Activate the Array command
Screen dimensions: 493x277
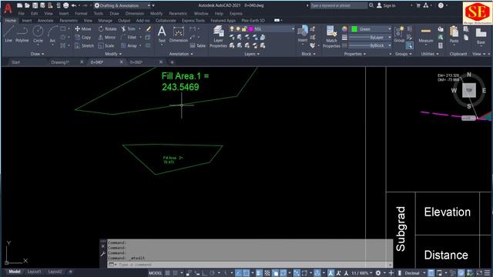(129, 45)
